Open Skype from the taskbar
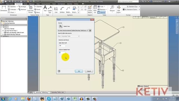The width and height of the screenshot is (179, 101). (x=49, y=98)
